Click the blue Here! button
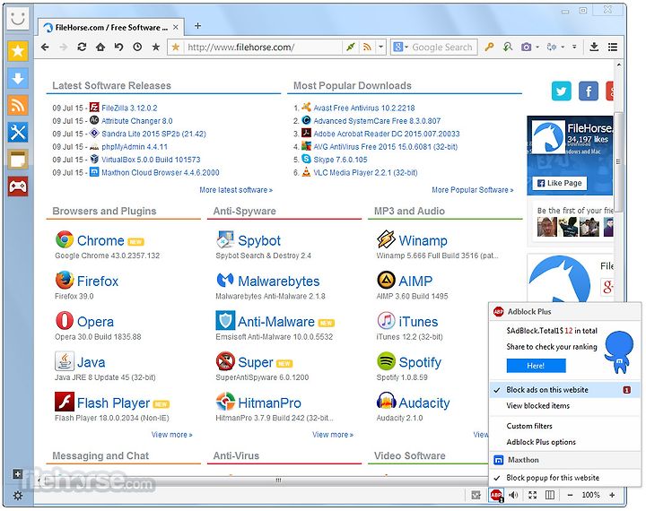 coord(536,366)
